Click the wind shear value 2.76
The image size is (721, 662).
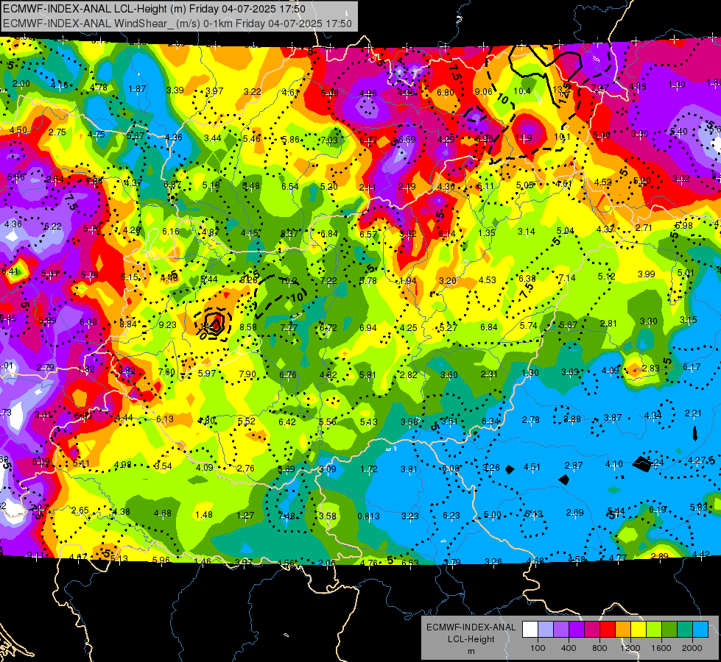(x=245, y=468)
